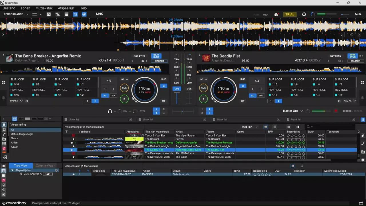The height and width of the screenshot is (206, 366).
Task: Toggle deck 2 MASTER button
Action: tap(355, 61)
